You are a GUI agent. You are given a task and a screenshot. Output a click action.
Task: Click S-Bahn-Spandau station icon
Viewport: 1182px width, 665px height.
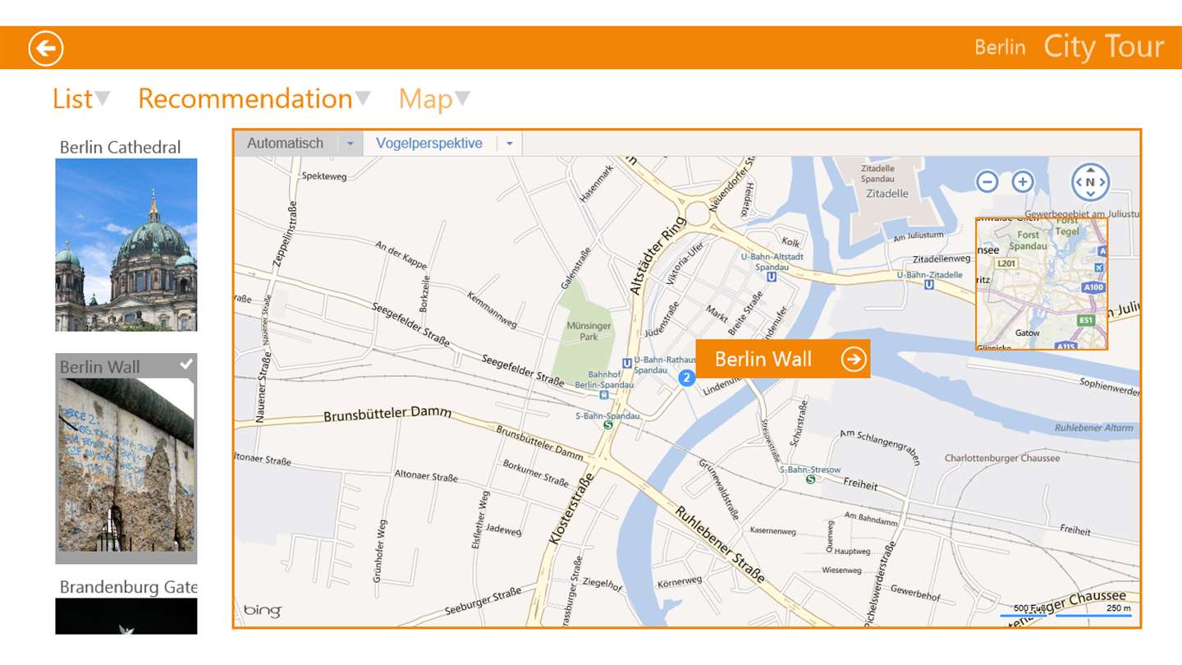pos(608,425)
